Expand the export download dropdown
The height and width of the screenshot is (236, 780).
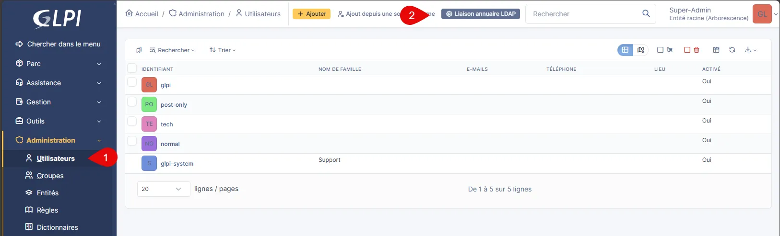coord(751,50)
